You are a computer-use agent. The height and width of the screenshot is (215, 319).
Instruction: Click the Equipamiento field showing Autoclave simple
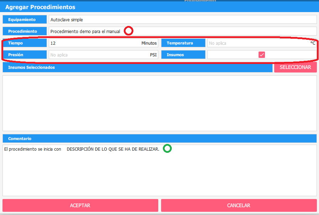pyautogui.click(x=182, y=20)
